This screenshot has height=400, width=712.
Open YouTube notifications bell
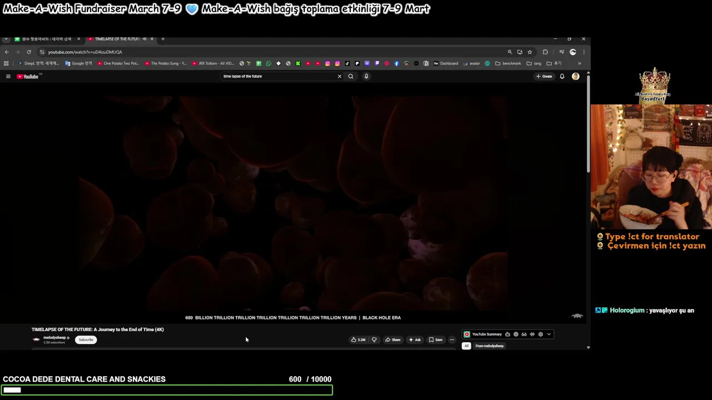tap(562, 76)
